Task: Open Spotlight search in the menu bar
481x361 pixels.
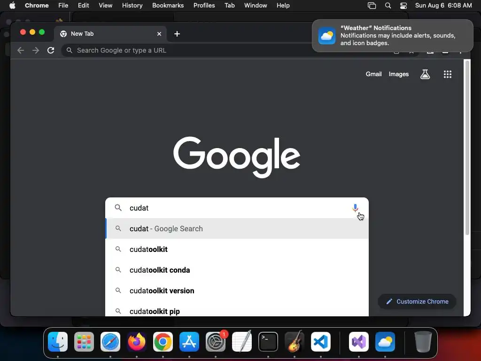Action: tap(388, 6)
